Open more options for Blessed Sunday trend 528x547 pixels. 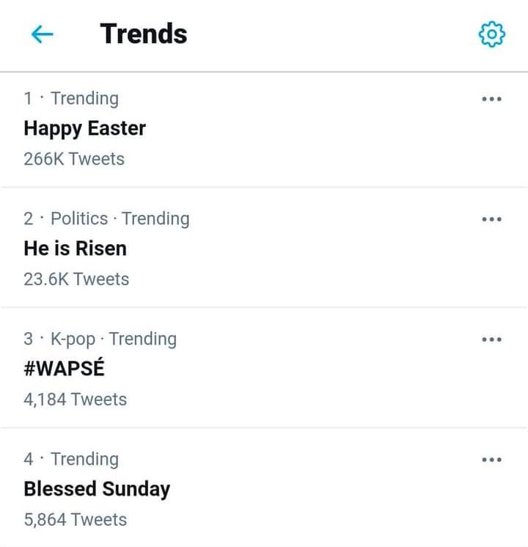(x=492, y=460)
